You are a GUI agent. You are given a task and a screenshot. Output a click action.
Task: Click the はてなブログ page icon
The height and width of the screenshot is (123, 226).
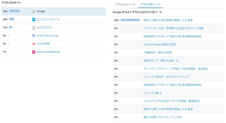click(34, 28)
